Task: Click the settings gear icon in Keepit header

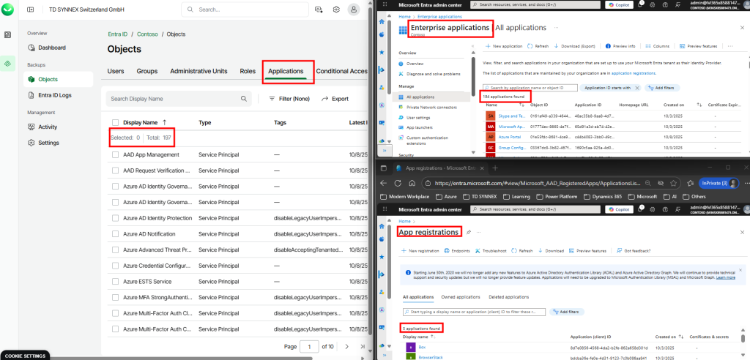Action: 336,10
